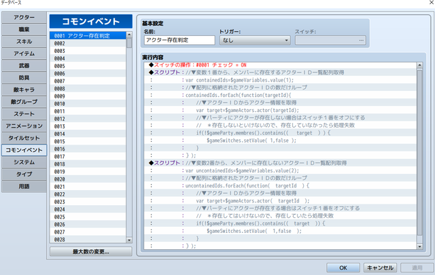Select common event row 0019
The image size is (435, 275).
click(88, 172)
